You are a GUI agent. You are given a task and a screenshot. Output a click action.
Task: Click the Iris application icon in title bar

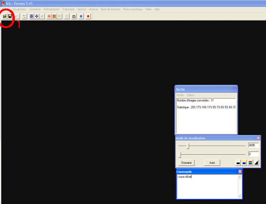pyautogui.click(x=3, y=3)
